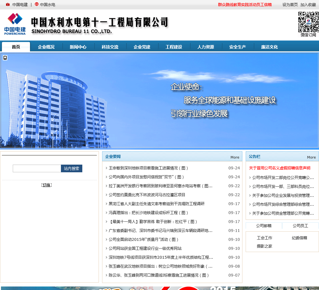319x290 pixels.
Task: Open news 张玉峰在武汉地铁项目指出
Action: coord(160,267)
